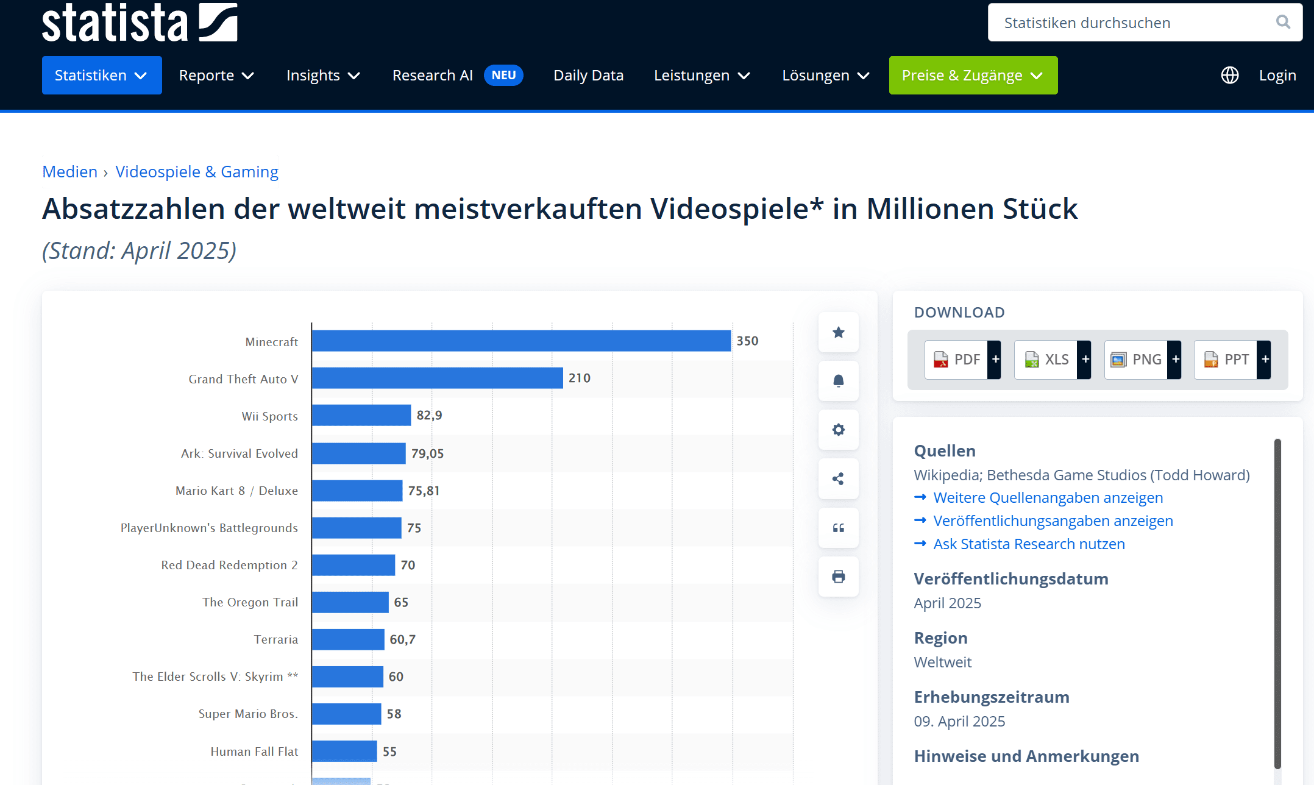Image resolution: width=1314 pixels, height=785 pixels.
Task: Click the print icon
Action: pyautogui.click(x=839, y=577)
